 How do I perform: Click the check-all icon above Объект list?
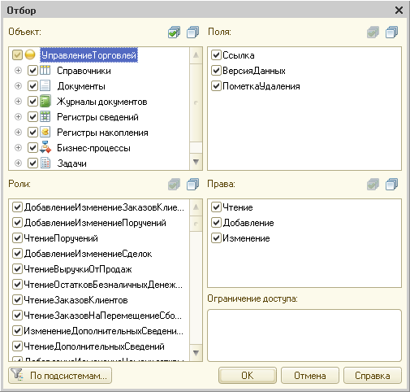(174, 33)
